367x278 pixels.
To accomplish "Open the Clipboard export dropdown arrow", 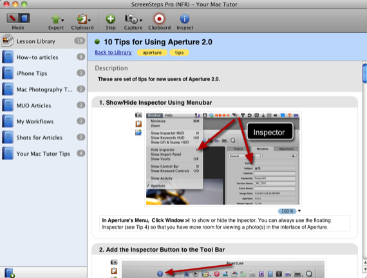I will click(89, 21).
